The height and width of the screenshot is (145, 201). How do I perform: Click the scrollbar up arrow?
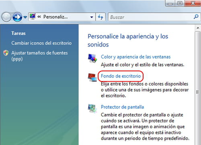[x=198, y=28]
